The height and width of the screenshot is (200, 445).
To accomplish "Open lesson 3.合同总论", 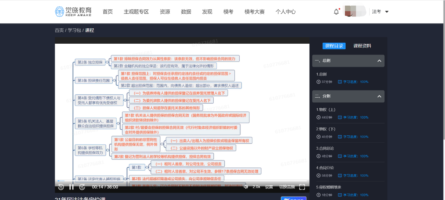I will [x=325, y=148].
